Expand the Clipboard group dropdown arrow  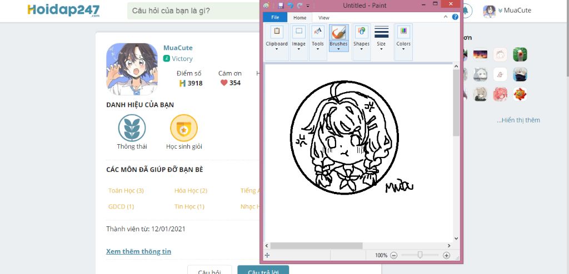point(277,49)
